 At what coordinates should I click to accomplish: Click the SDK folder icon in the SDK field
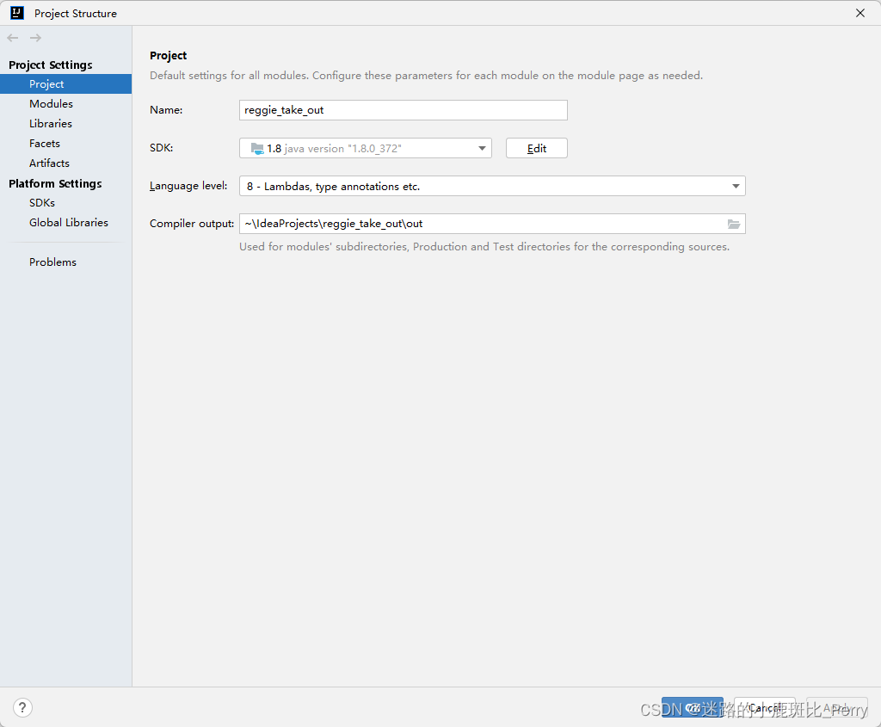pos(256,147)
